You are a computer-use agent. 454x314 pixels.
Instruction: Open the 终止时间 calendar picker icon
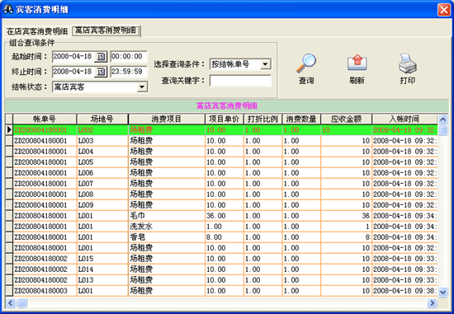(x=101, y=72)
